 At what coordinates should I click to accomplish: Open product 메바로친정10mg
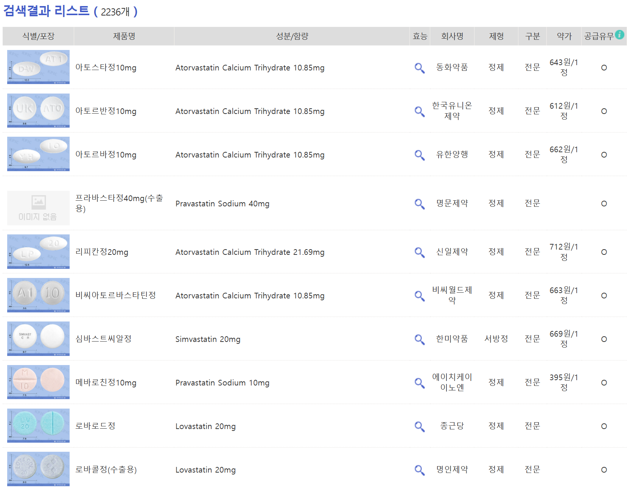point(106,383)
